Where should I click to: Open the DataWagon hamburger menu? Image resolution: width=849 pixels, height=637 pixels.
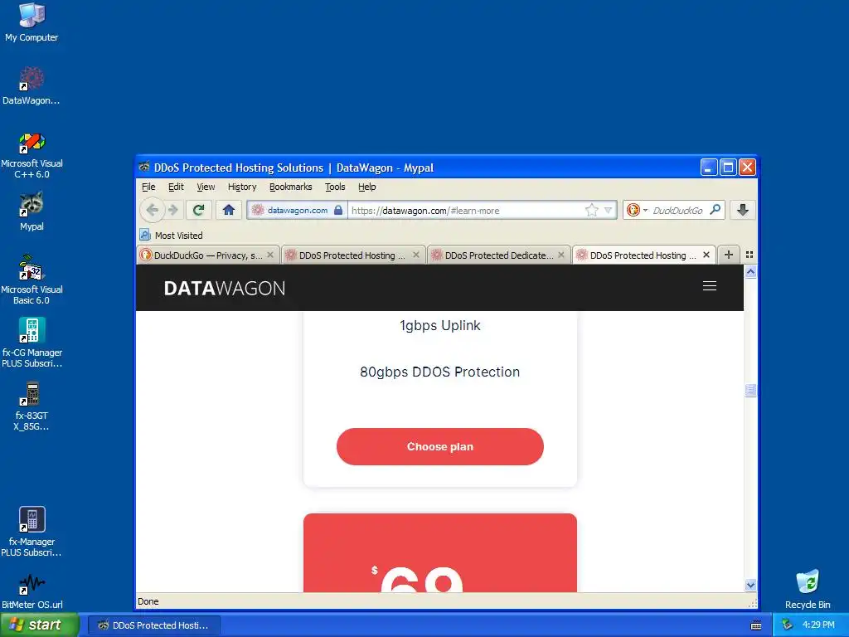coord(710,286)
